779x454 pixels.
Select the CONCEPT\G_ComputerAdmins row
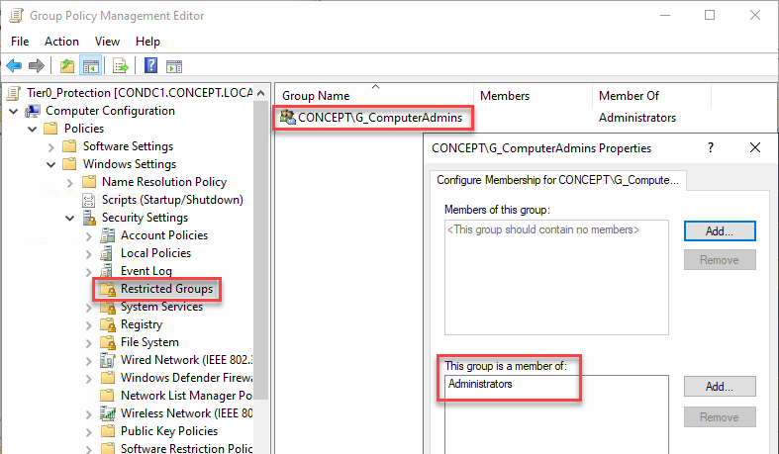(x=380, y=118)
